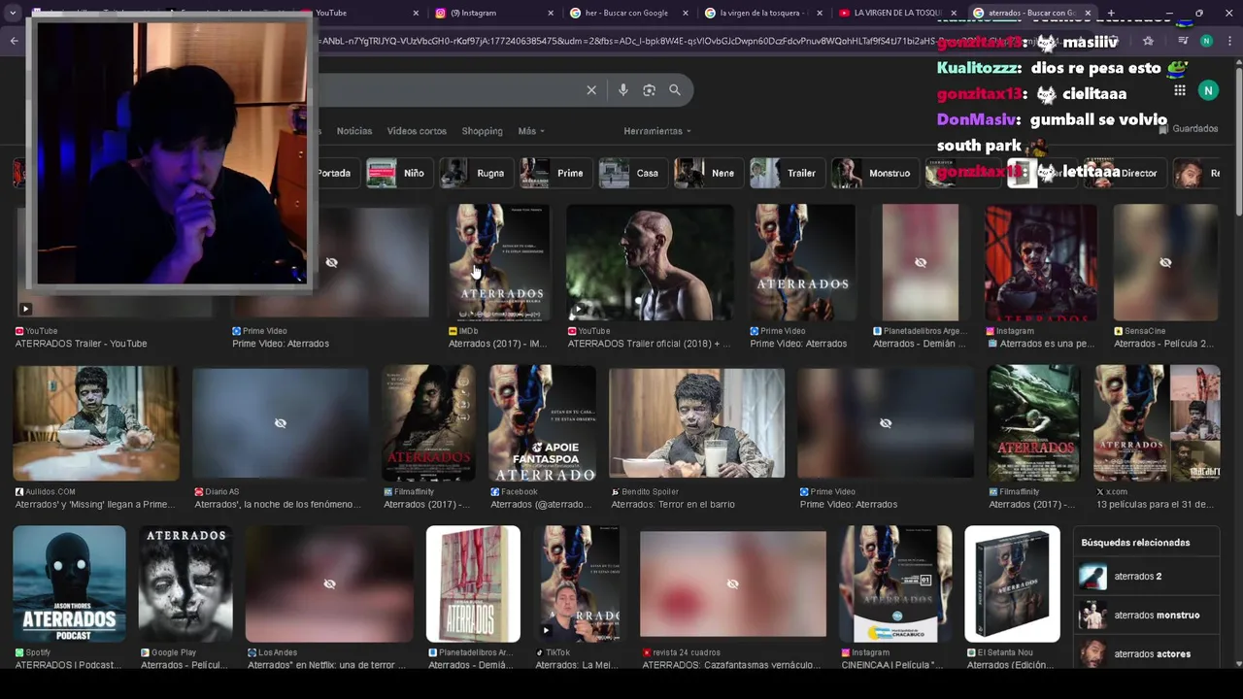
Task: Close the Instagram tab
Action: (551, 13)
